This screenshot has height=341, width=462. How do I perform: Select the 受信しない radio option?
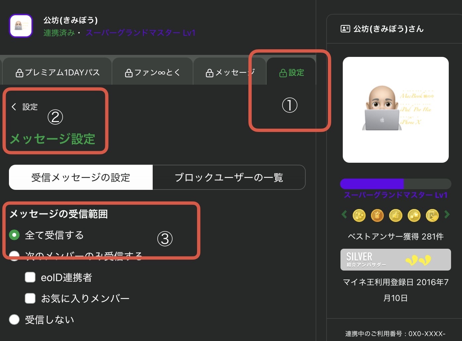coord(14,320)
